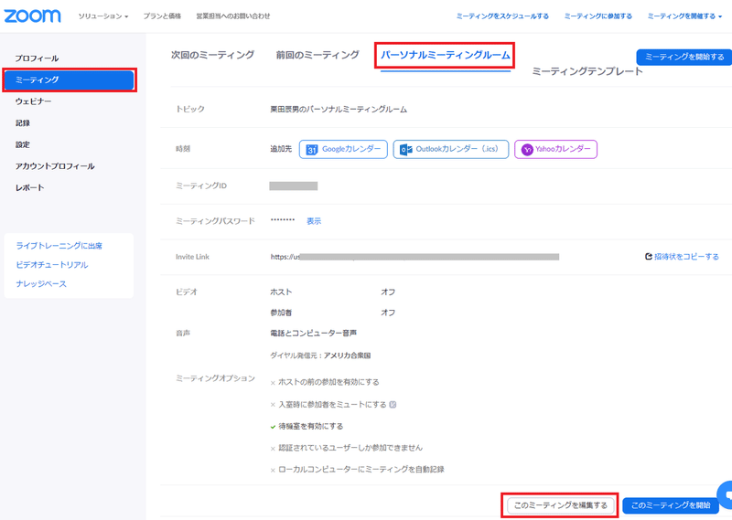Click ローカルコンピューターにミーティングを自動記録 text

tap(361, 469)
